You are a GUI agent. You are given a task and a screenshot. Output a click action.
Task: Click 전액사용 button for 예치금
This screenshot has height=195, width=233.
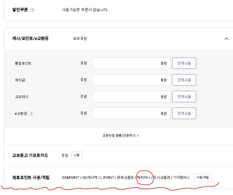pos(184,80)
